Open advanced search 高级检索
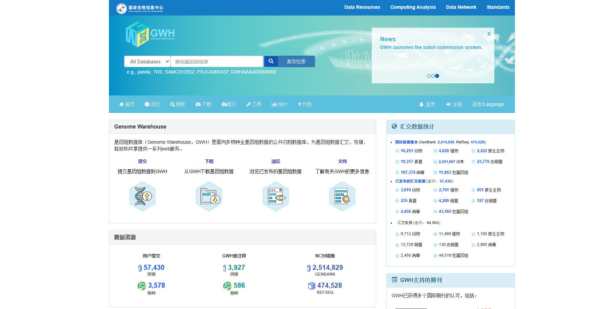The height and width of the screenshot is (309, 612). pyautogui.click(x=296, y=61)
